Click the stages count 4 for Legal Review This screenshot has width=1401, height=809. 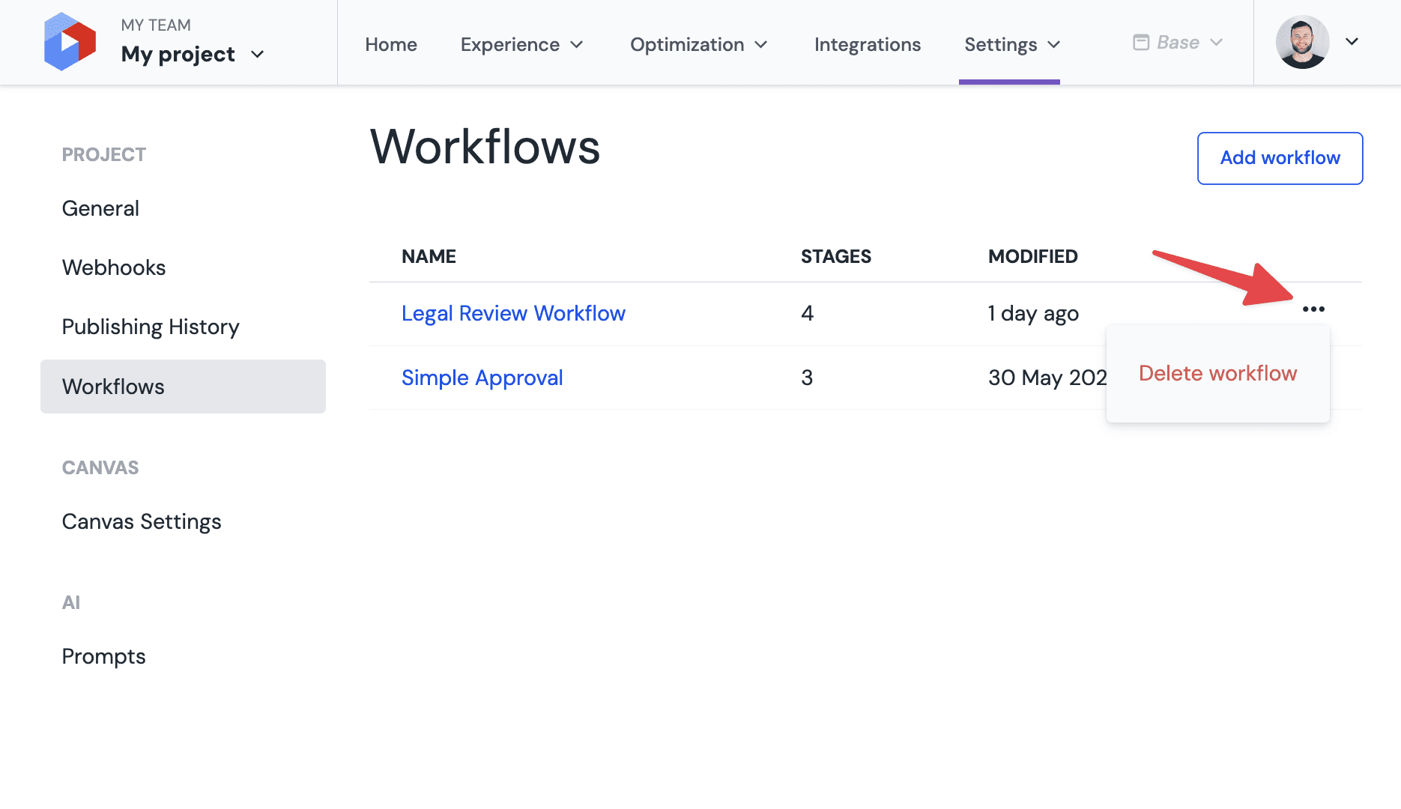pos(807,313)
